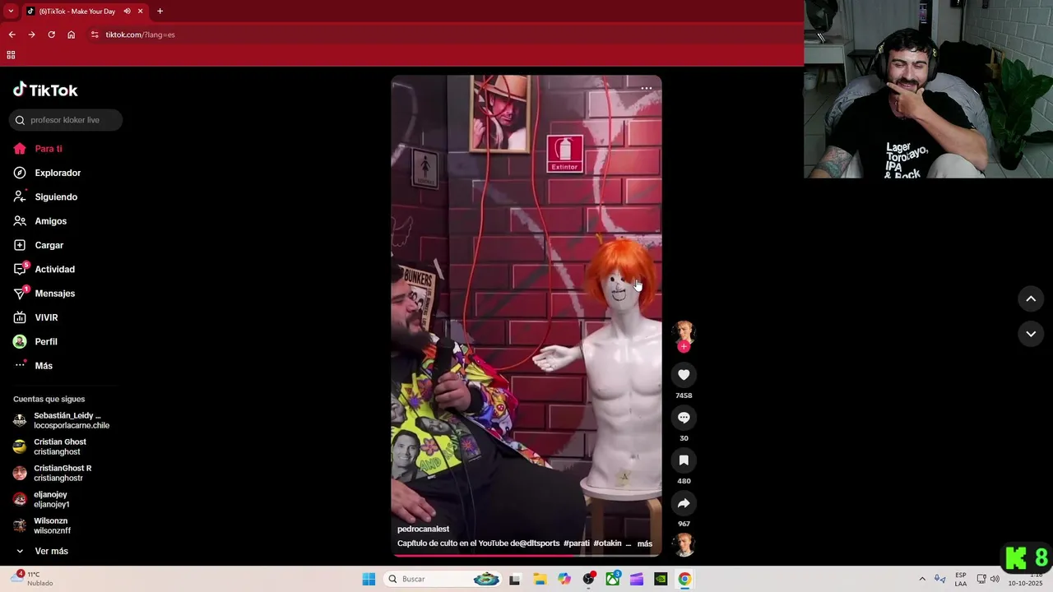Open a new browser tab
The height and width of the screenshot is (592, 1053).
point(160,11)
